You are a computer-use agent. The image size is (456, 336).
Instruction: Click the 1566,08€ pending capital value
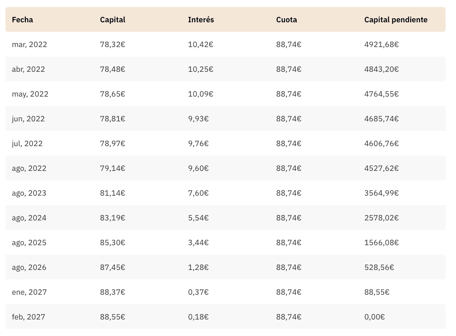[381, 243]
